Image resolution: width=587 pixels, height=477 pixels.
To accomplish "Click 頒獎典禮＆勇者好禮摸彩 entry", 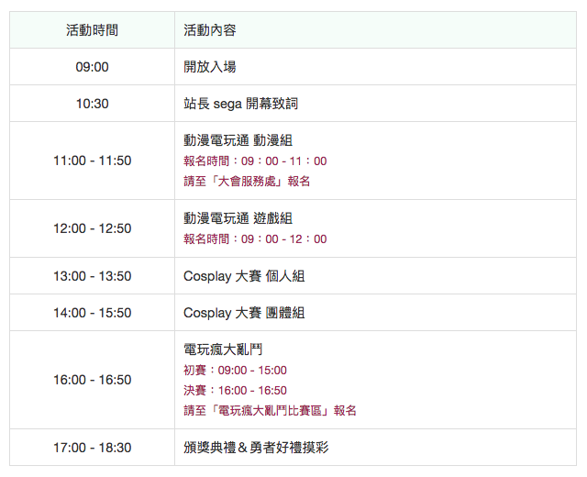I will (256, 448).
